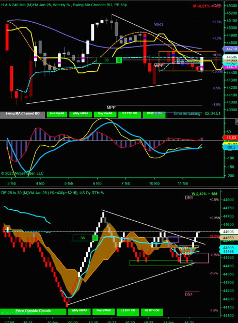Click the 45000 price axis label
238x323 pixels.
pyautogui.click(x=232, y=28)
